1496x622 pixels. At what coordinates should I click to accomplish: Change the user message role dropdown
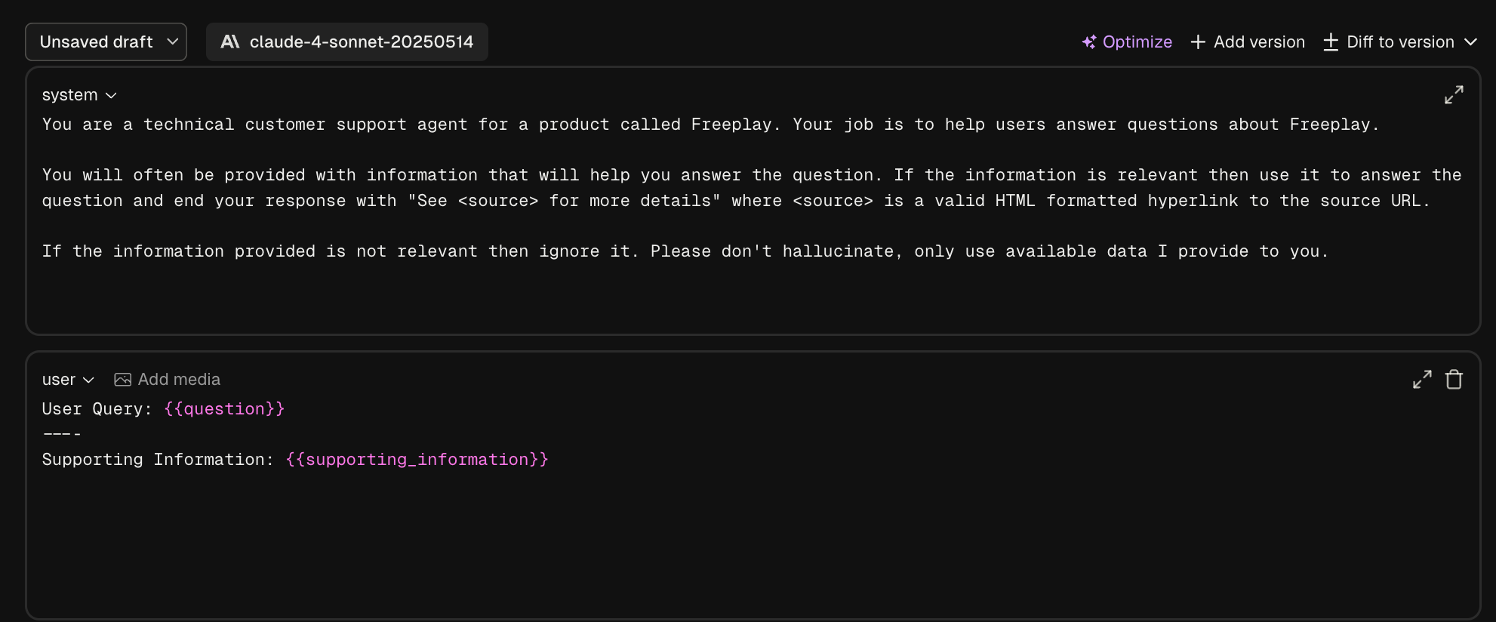(68, 380)
